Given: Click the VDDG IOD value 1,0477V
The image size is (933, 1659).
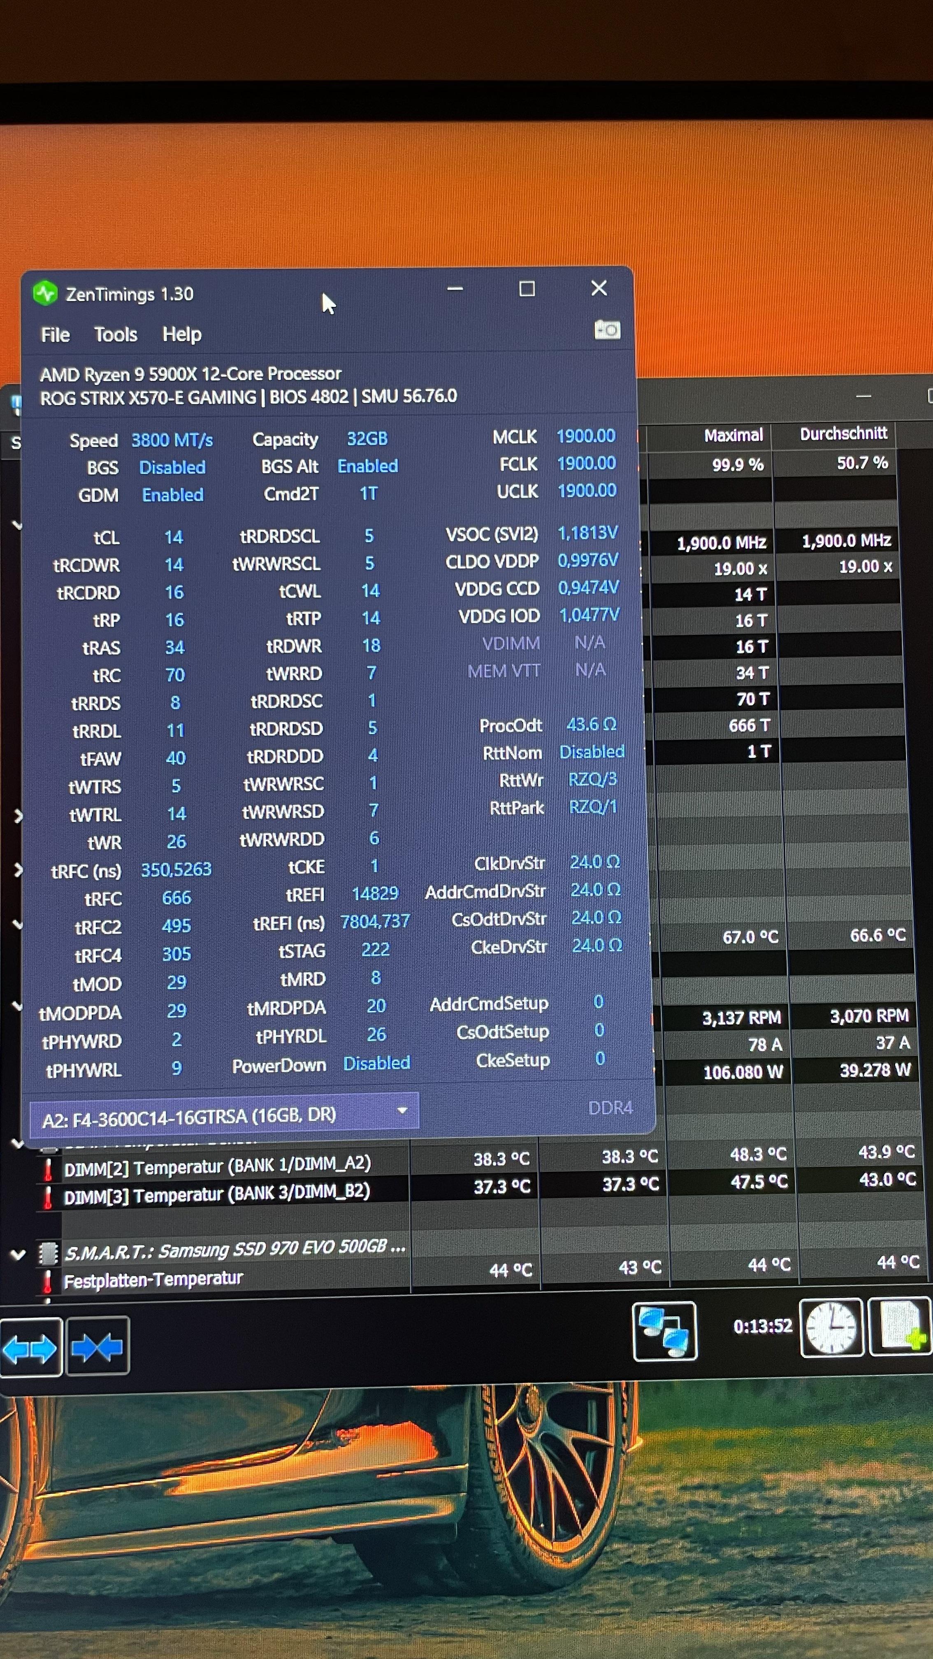Looking at the screenshot, I should point(589,615).
